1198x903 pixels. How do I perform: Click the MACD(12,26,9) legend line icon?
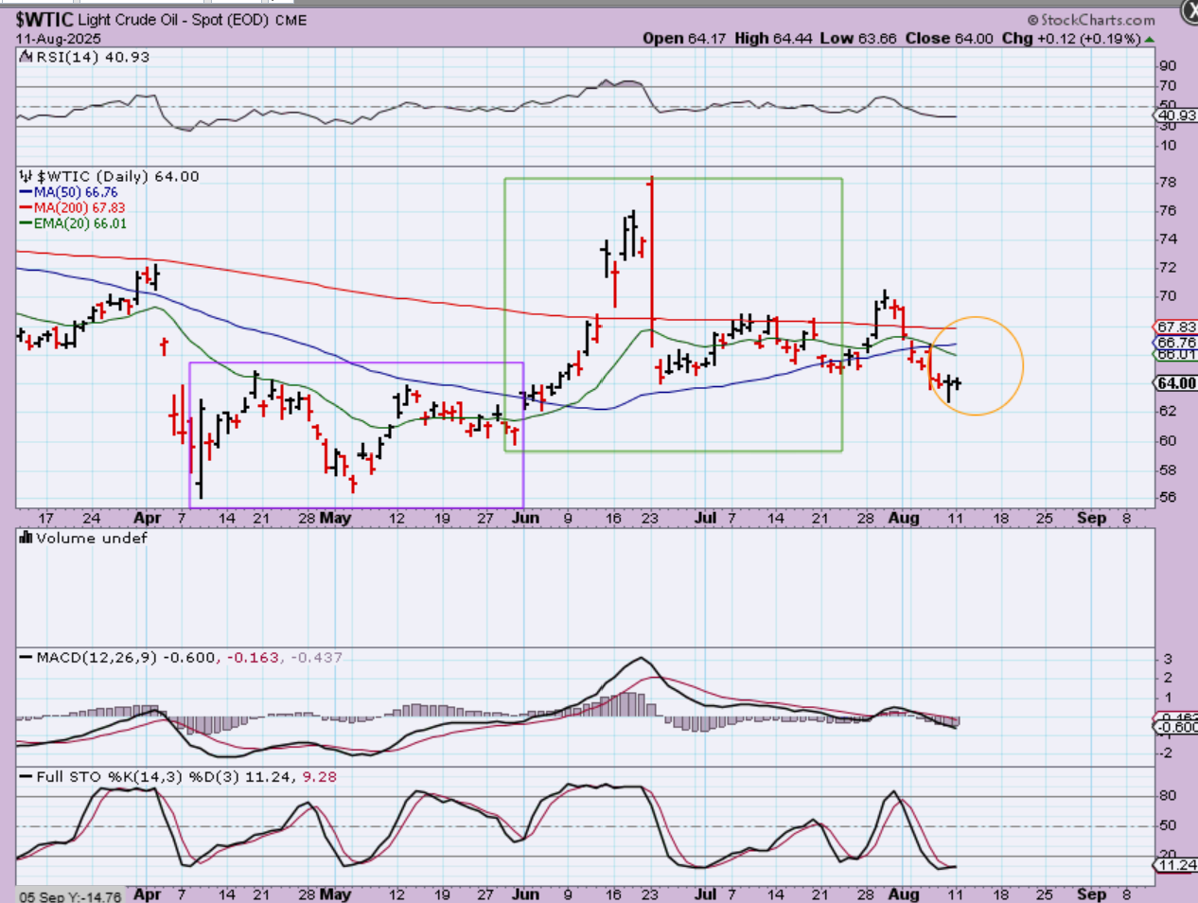pyautogui.click(x=26, y=658)
